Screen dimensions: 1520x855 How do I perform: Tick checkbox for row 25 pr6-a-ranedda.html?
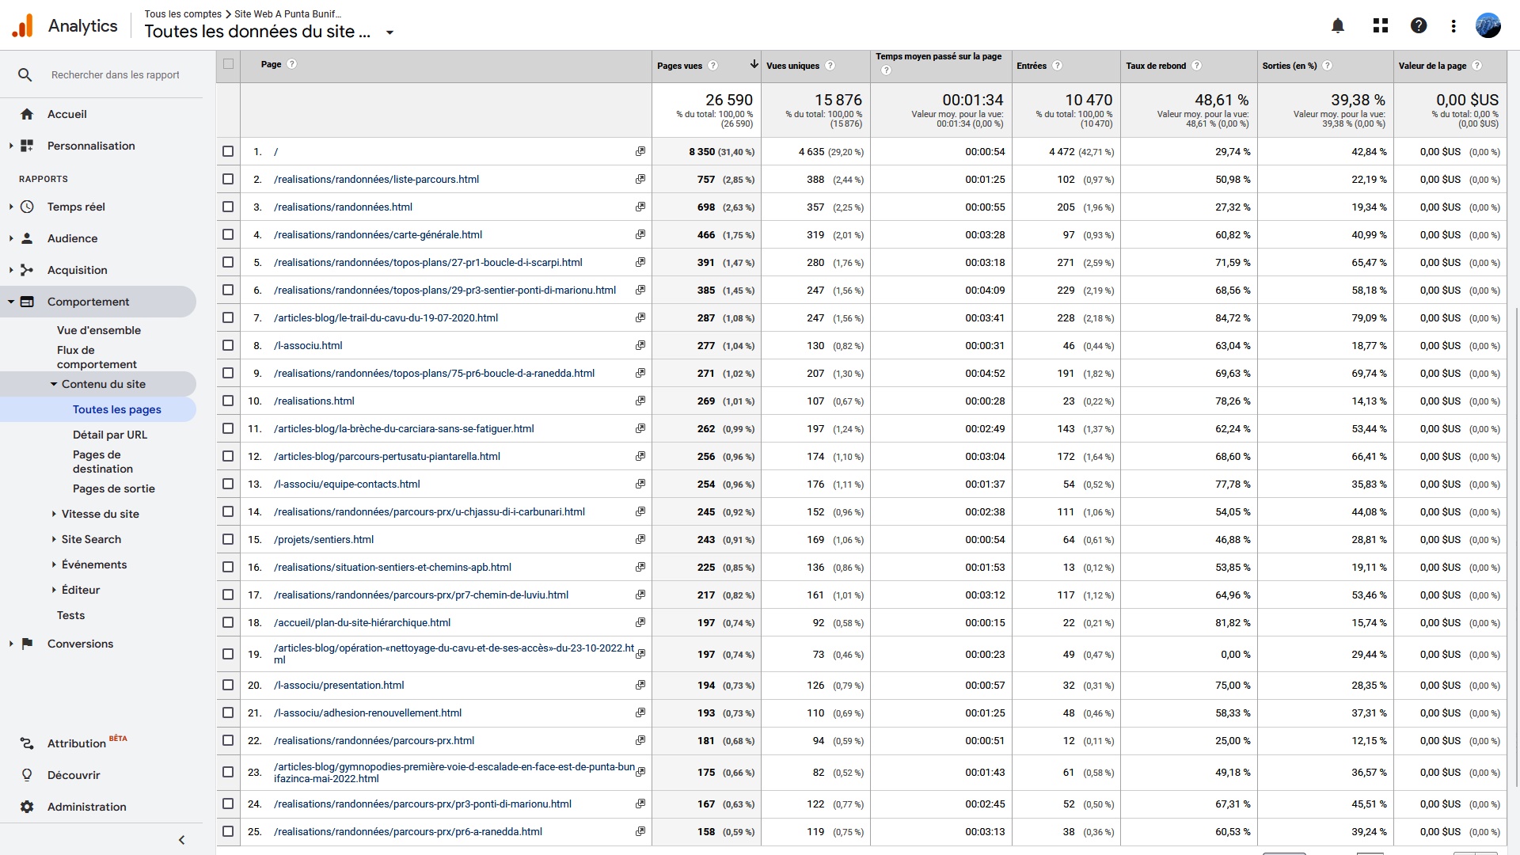pyautogui.click(x=228, y=831)
